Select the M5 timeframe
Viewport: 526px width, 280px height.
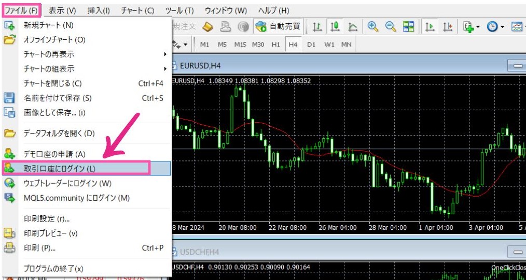[x=222, y=44]
